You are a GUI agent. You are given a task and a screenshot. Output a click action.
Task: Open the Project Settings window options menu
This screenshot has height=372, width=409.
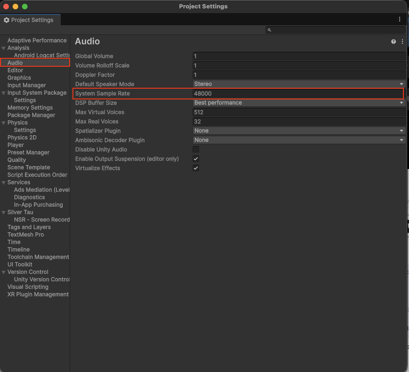point(400,20)
